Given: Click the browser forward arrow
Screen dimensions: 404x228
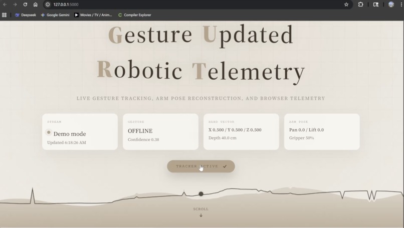Looking at the screenshot, I should tap(15, 5).
